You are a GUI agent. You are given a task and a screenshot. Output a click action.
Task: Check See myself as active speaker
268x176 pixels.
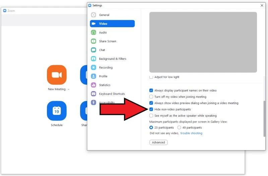pos(151,116)
